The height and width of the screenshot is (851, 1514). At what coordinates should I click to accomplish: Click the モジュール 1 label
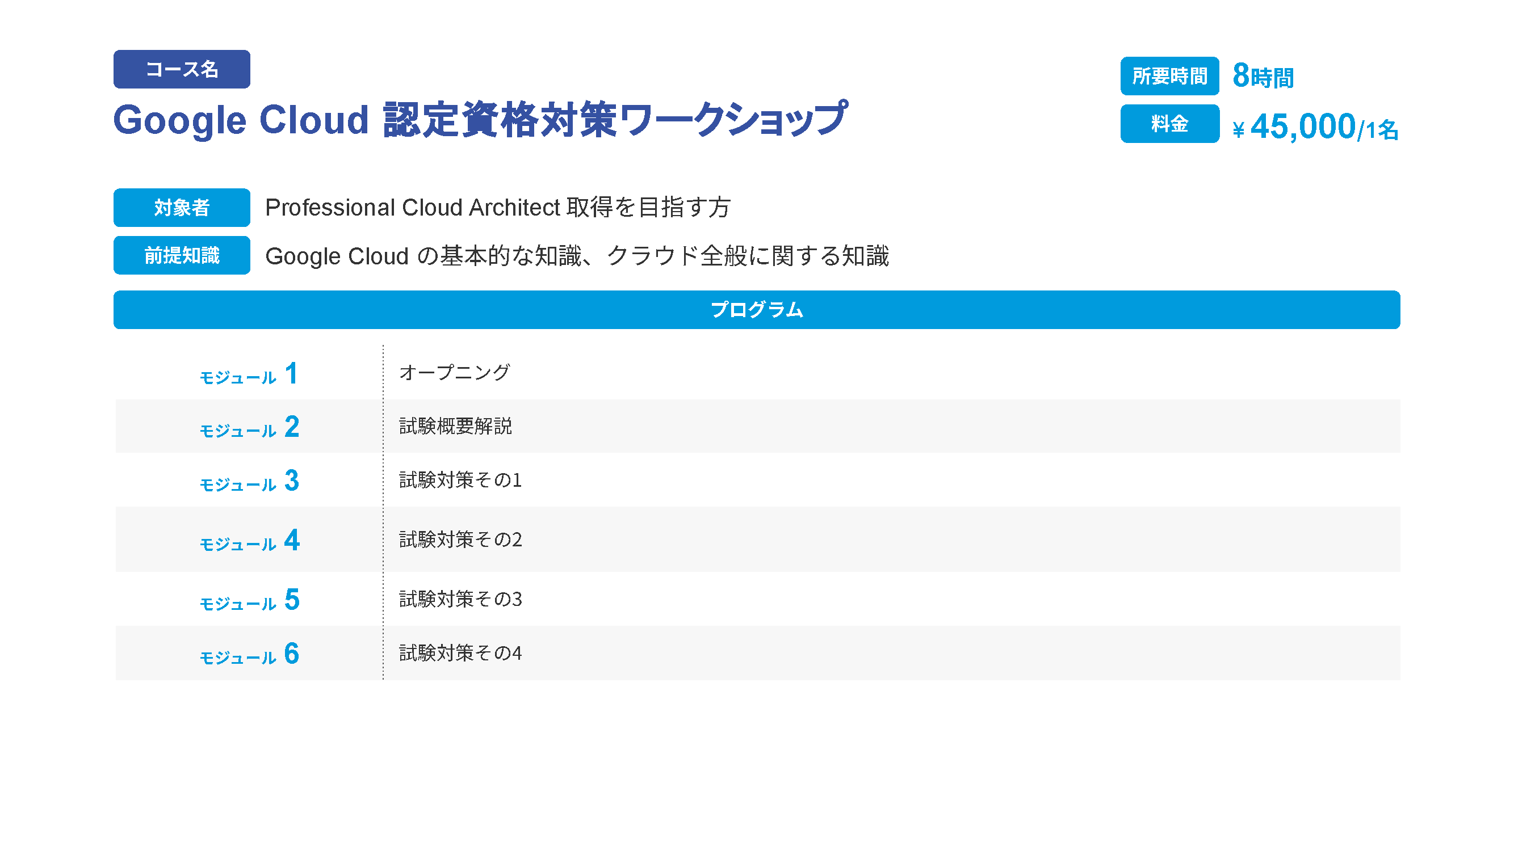point(249,374)
